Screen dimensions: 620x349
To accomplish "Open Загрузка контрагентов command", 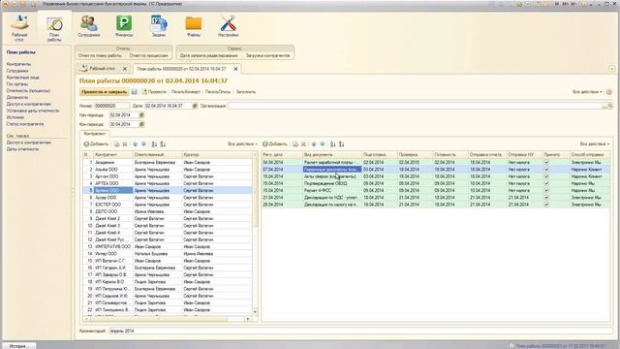I will [x=267, y=56].
